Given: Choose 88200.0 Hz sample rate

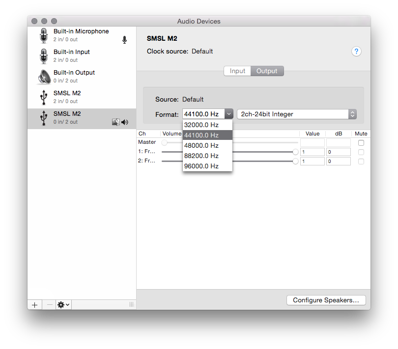Looking at the screenshot, I should pos(207,156).
